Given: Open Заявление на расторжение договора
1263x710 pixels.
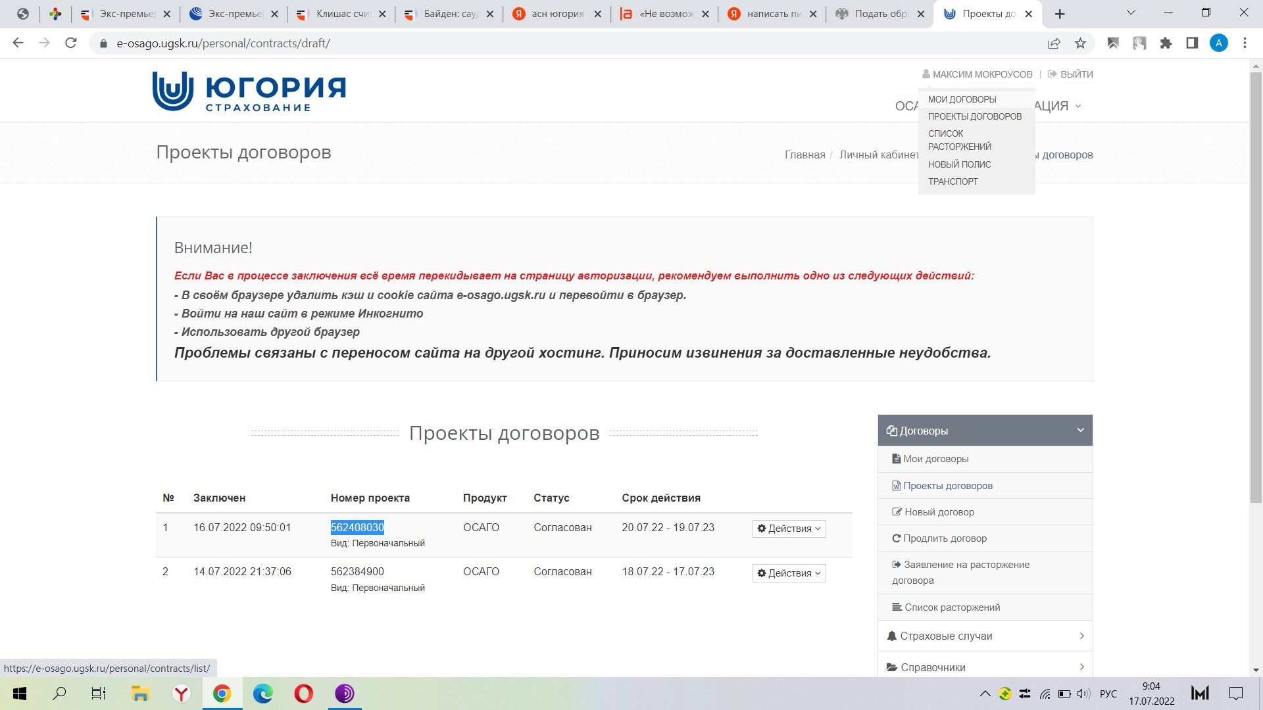Looking at the screenshot, I should pos(985,573).
